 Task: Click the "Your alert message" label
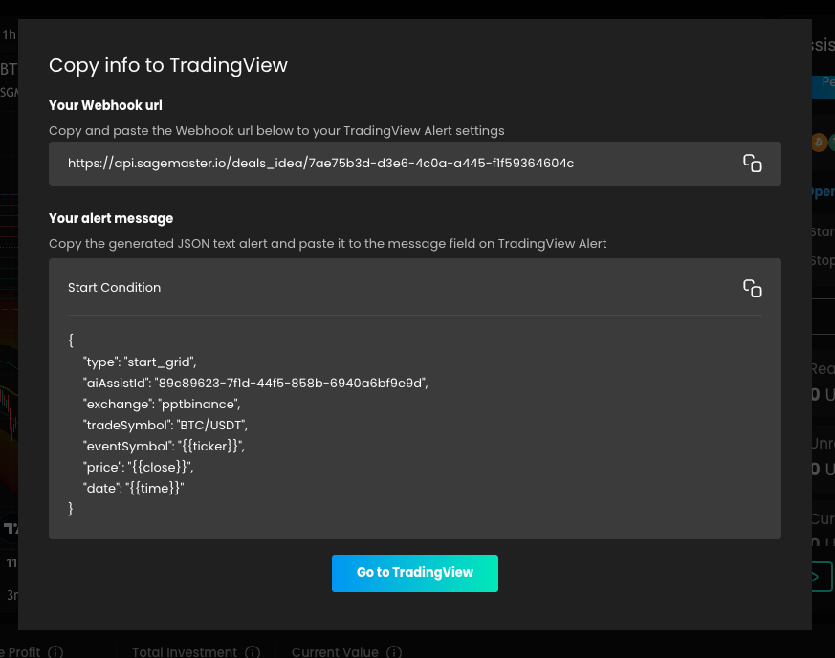[111, 218]
